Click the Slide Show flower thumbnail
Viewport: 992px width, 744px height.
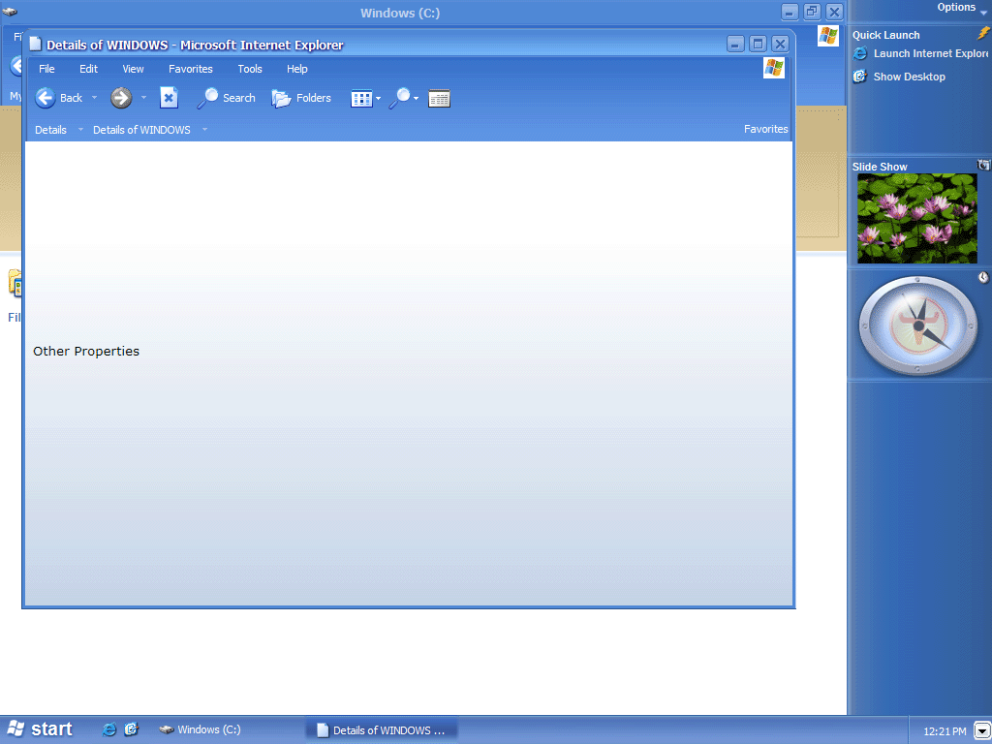pyautogui.click(x=916, y=218)
